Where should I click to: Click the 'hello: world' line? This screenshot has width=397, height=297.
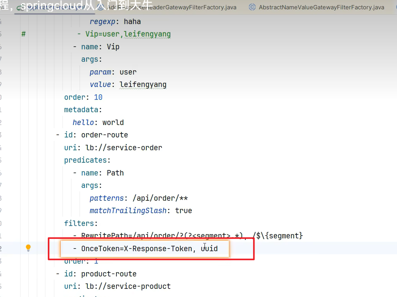(x=98, y=122)
